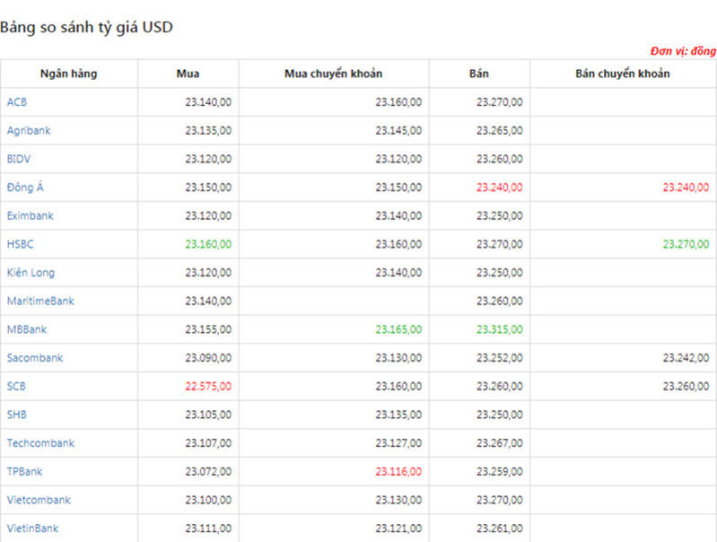Open the Techcombank link

pyautogui.click(x=40, y=442)
